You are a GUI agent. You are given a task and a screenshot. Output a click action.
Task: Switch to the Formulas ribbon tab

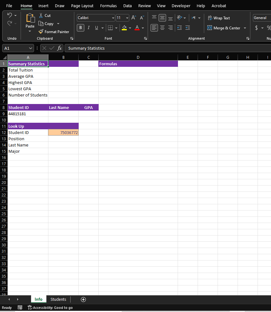point(108,6)
